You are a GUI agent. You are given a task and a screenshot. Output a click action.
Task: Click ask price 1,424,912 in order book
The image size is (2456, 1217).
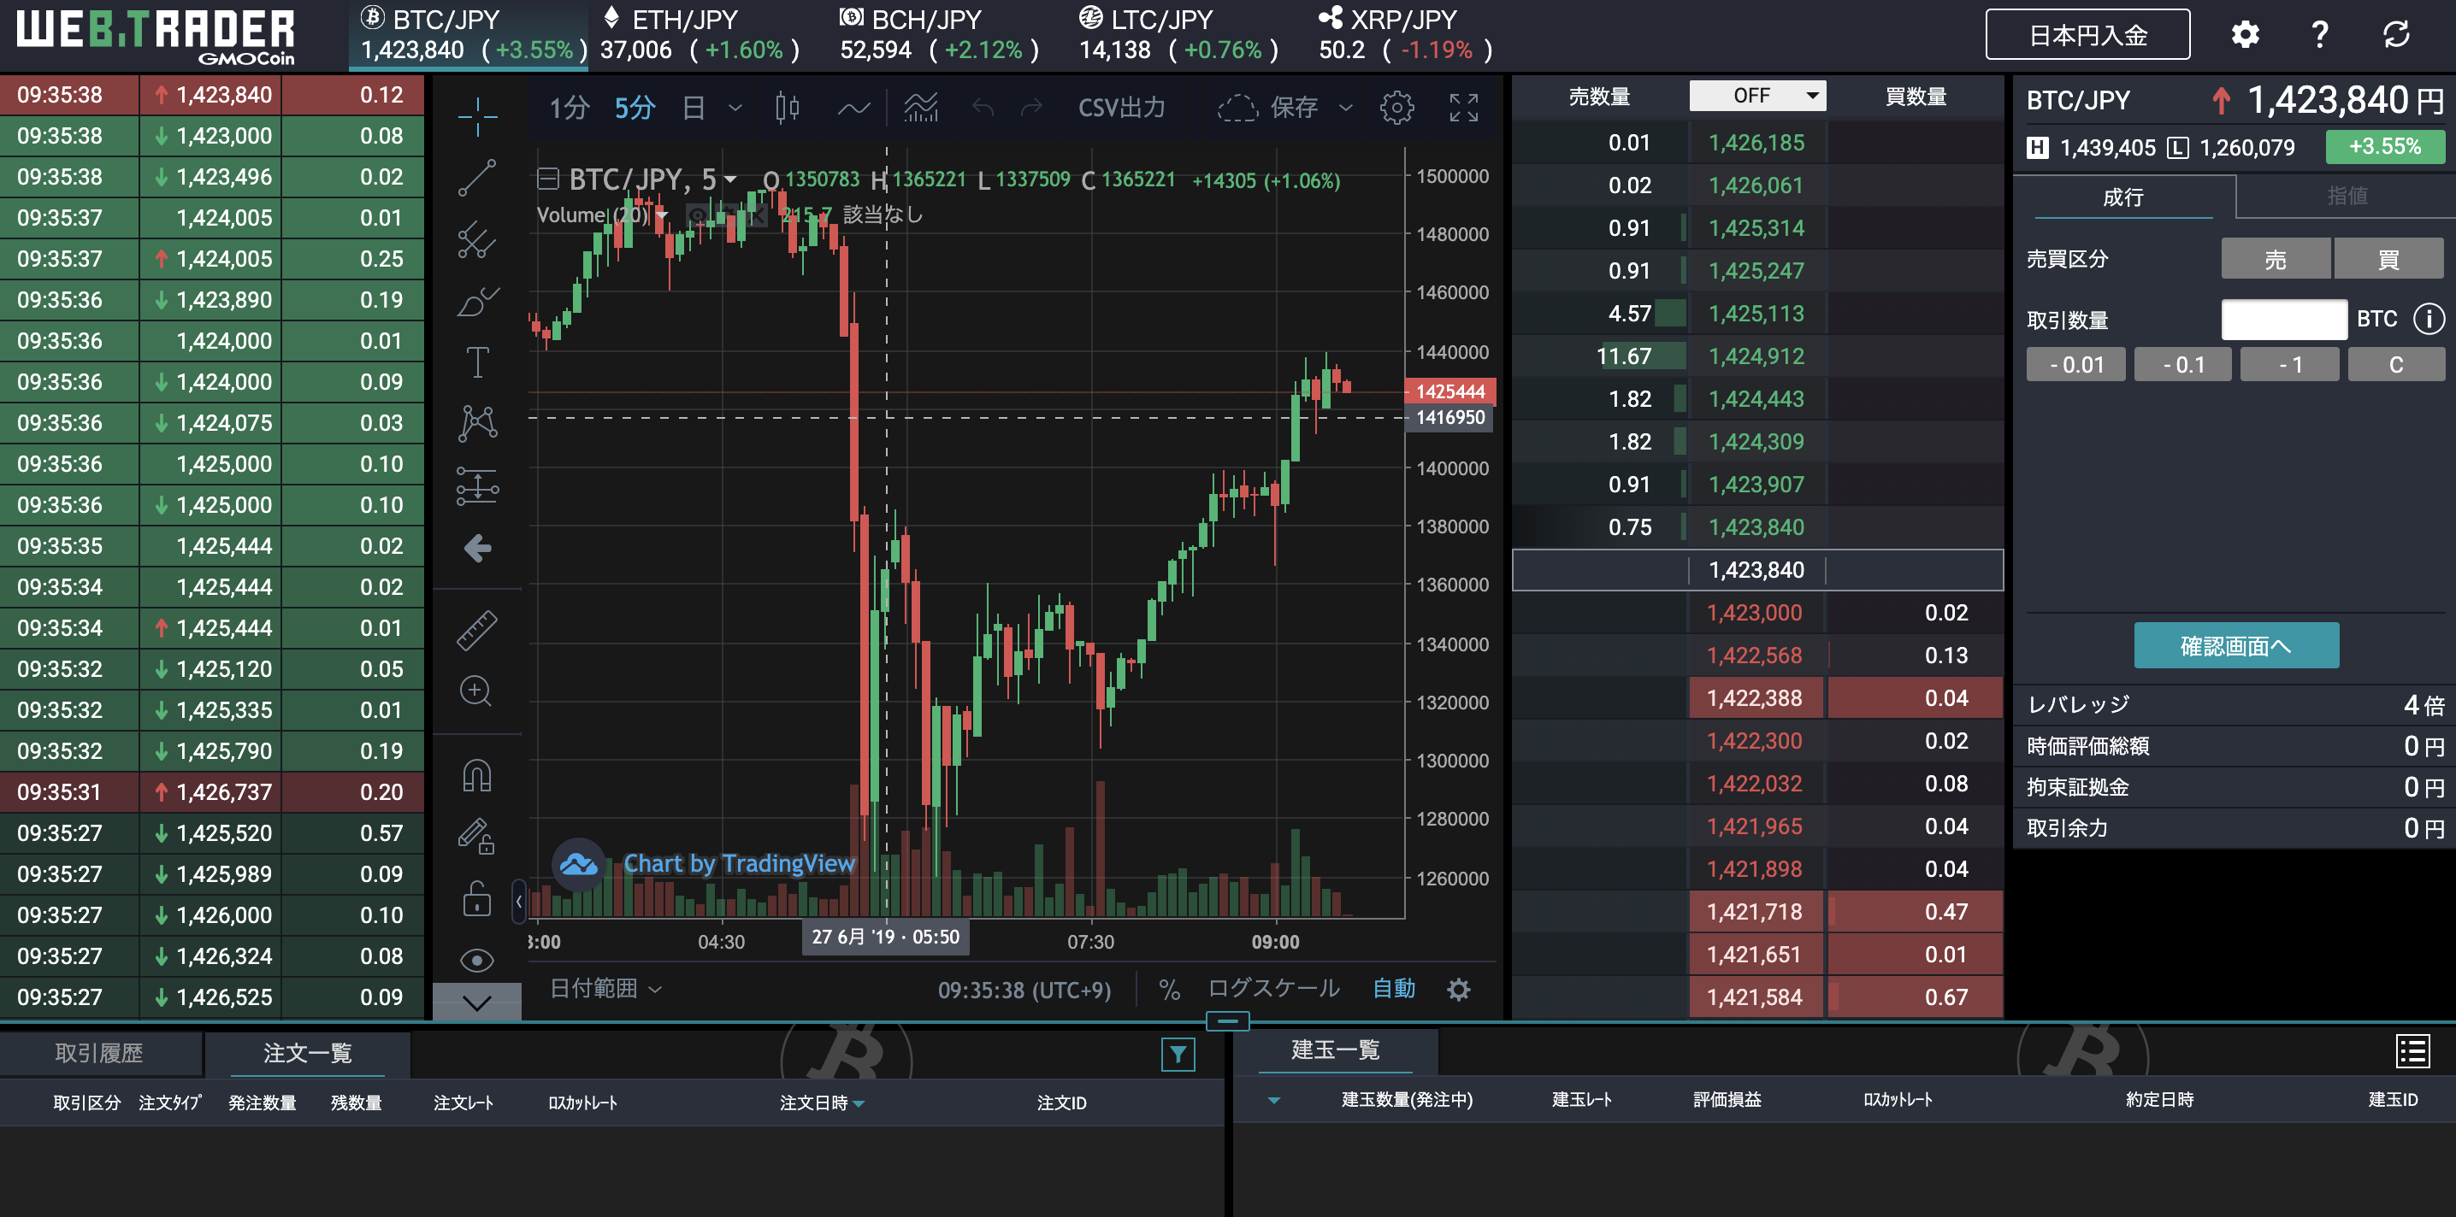[x=1756, y=356]
